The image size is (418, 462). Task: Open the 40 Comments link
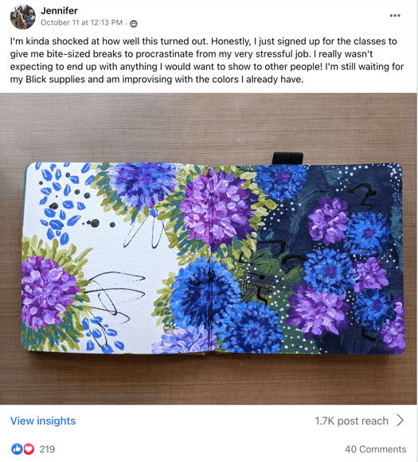(x=375, y=449)
